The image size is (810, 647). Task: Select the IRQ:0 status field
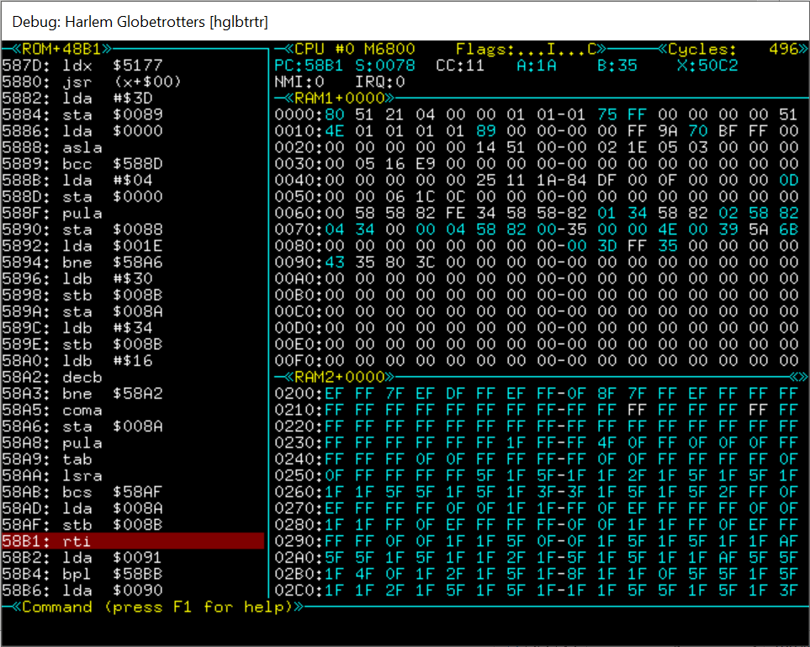click(380, 82)
